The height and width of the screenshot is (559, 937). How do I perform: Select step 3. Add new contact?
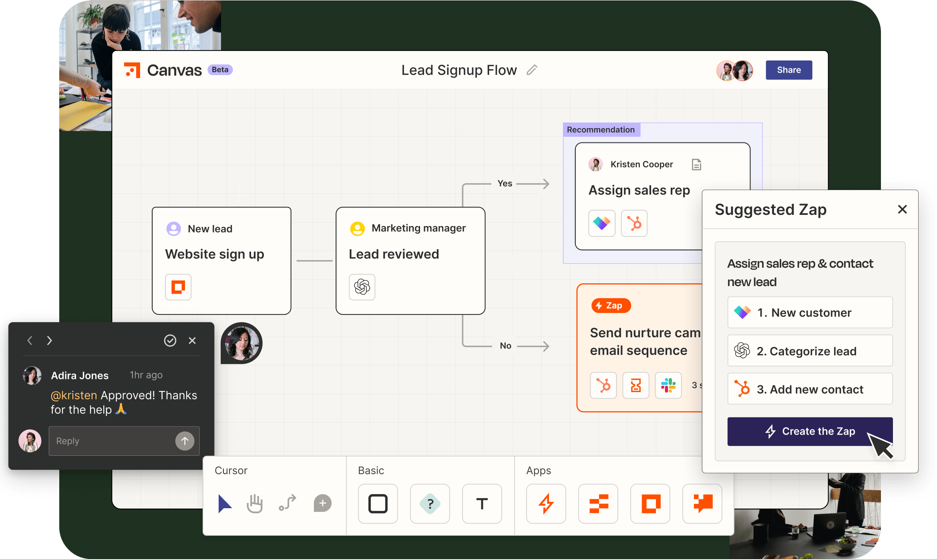coord(810,389)
